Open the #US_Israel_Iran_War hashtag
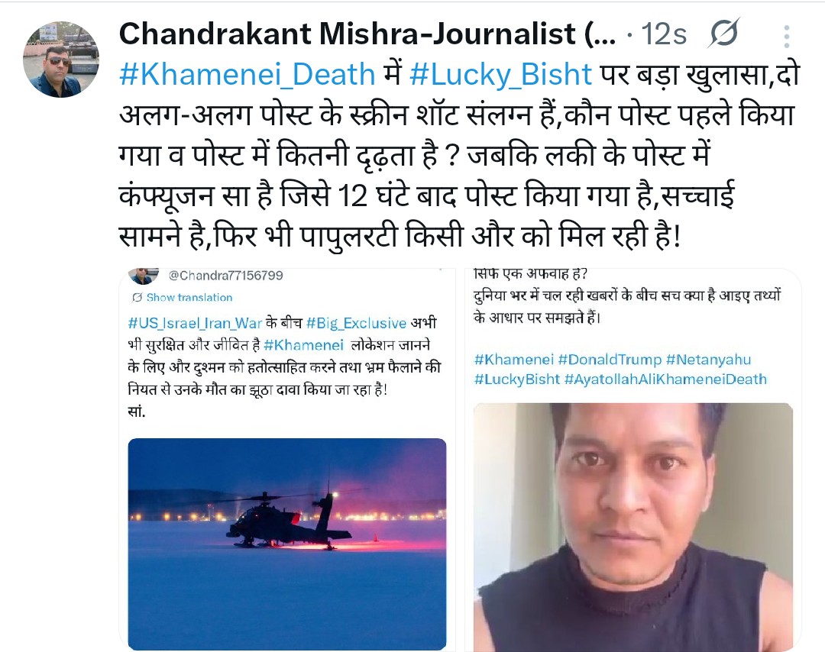 click(x=195, y=323)
